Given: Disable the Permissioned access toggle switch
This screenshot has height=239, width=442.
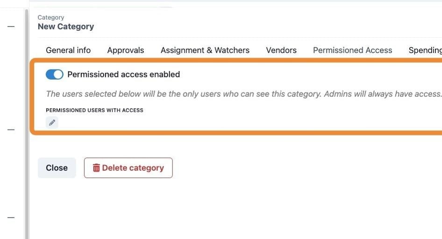Looking at the screenshot, I should point(54,75).
